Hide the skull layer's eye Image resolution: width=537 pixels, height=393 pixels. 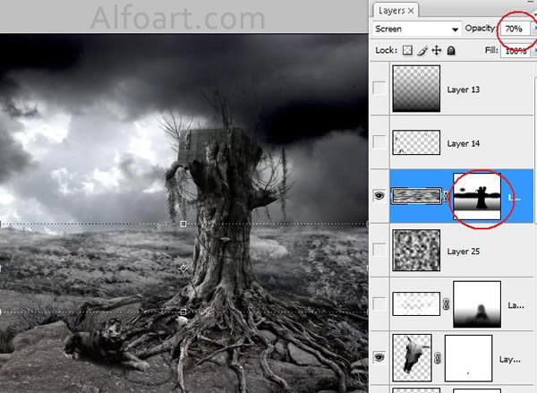pos(379,357)
